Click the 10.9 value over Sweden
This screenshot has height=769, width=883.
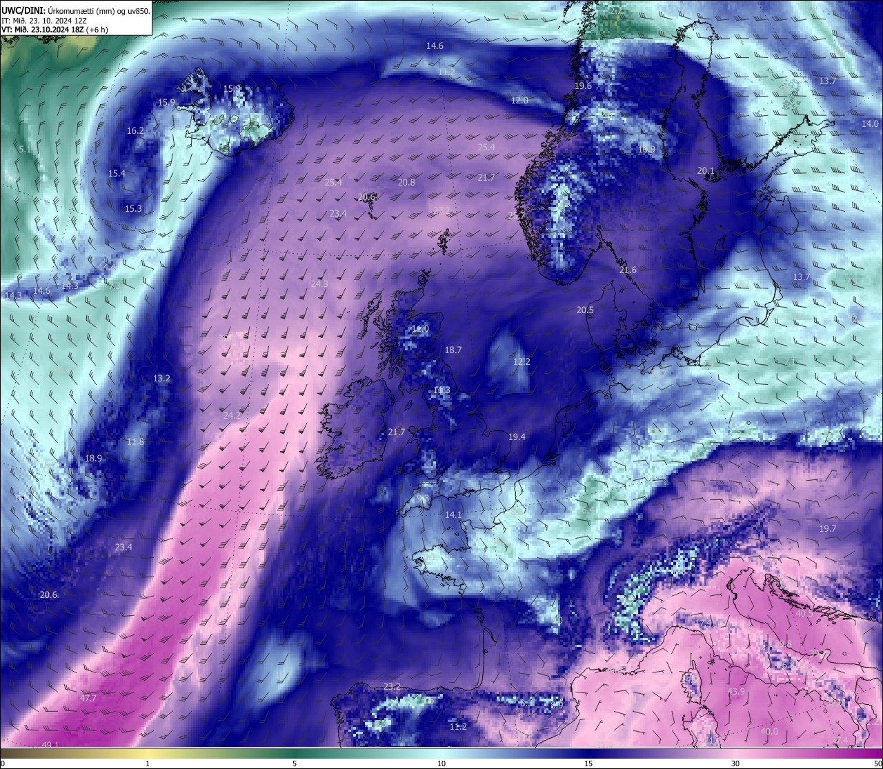(646, 149)
